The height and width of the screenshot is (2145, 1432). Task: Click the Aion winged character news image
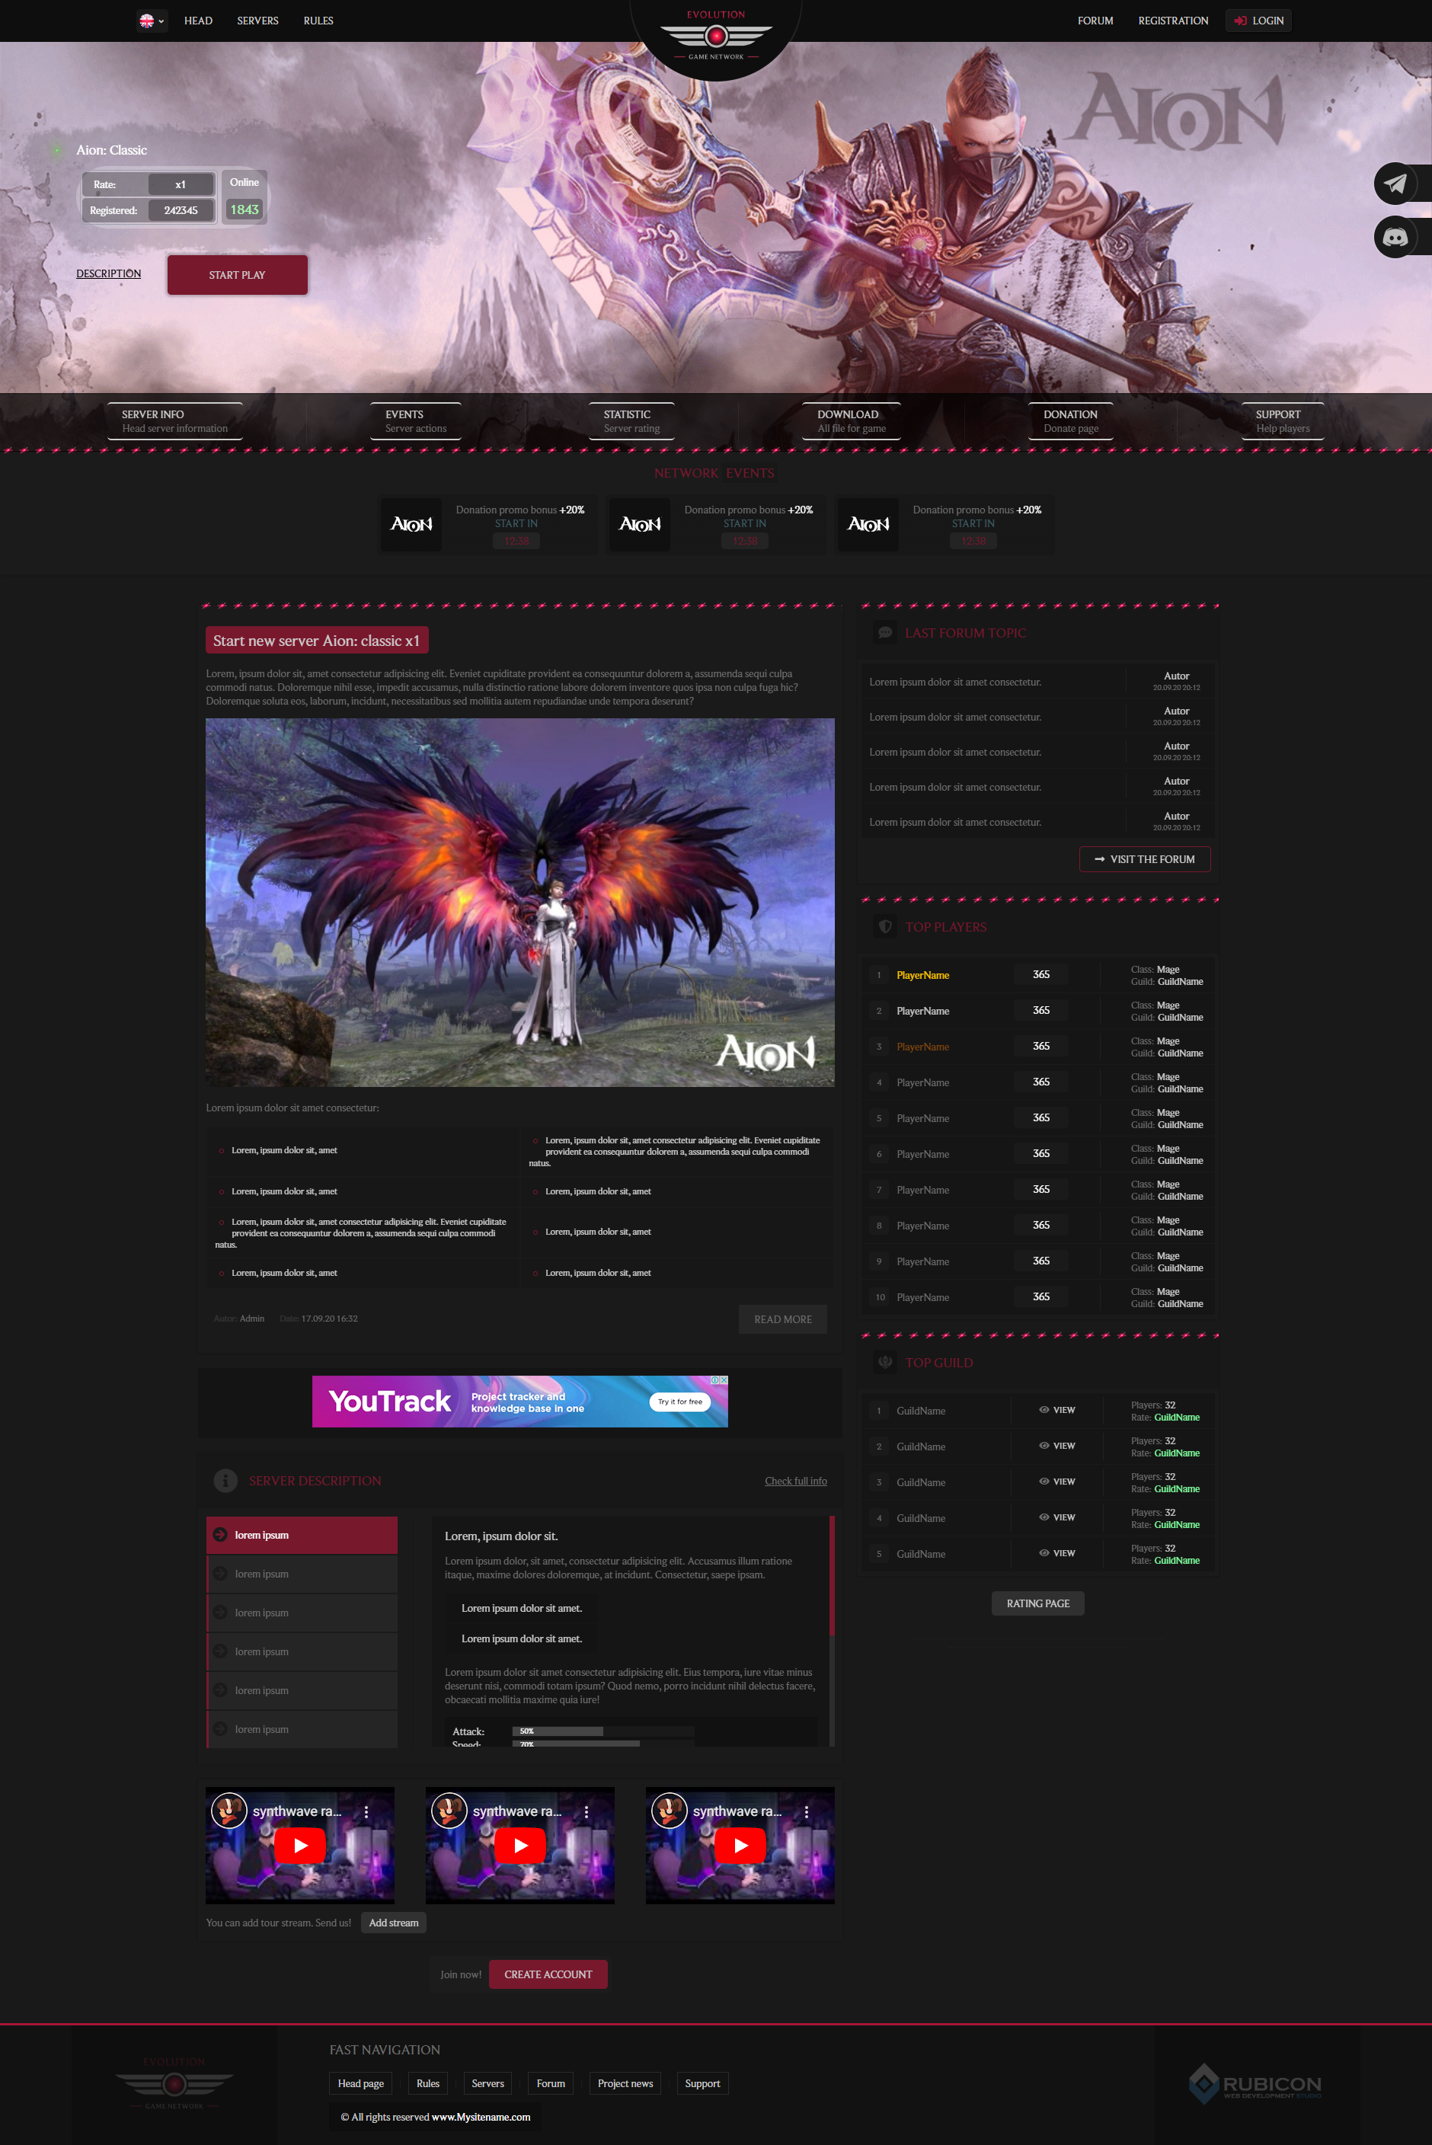[x=519, y=902]
